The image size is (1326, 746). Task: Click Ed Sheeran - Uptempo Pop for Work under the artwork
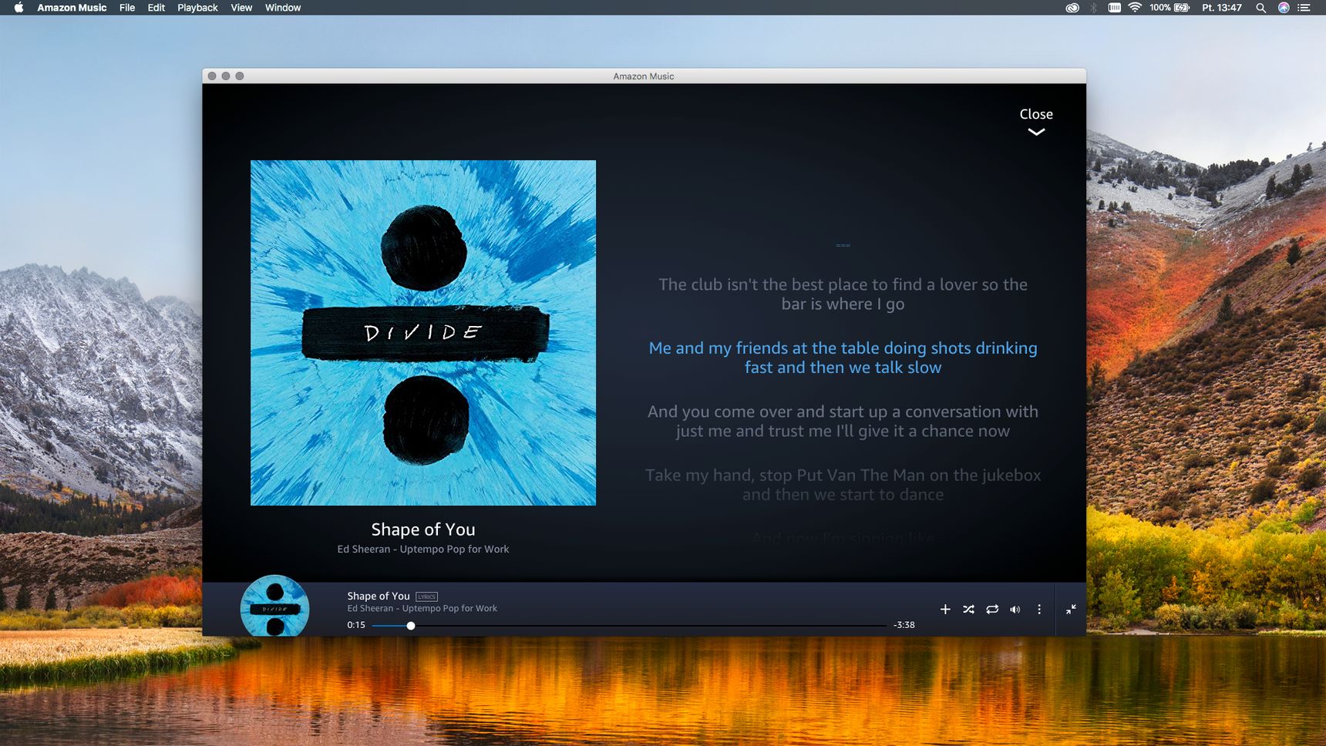point(423,549)
